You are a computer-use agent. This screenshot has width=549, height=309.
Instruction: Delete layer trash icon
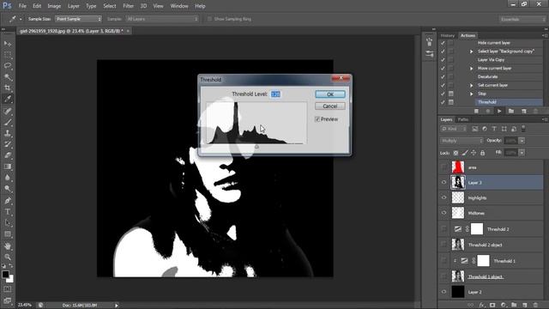535,306
